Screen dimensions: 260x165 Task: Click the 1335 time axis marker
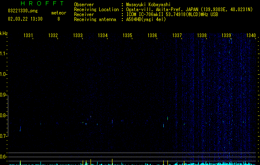point(127,35)
